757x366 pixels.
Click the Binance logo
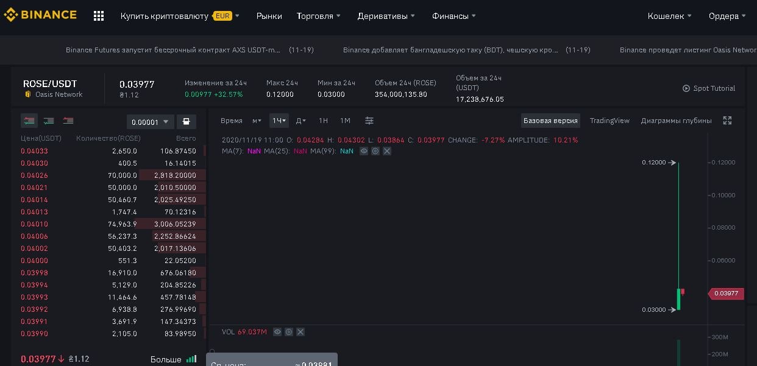pos(40,15)
